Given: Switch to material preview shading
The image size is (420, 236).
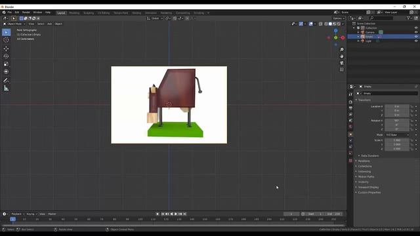Looking at the screenshot, I should [x=335, y=24].
